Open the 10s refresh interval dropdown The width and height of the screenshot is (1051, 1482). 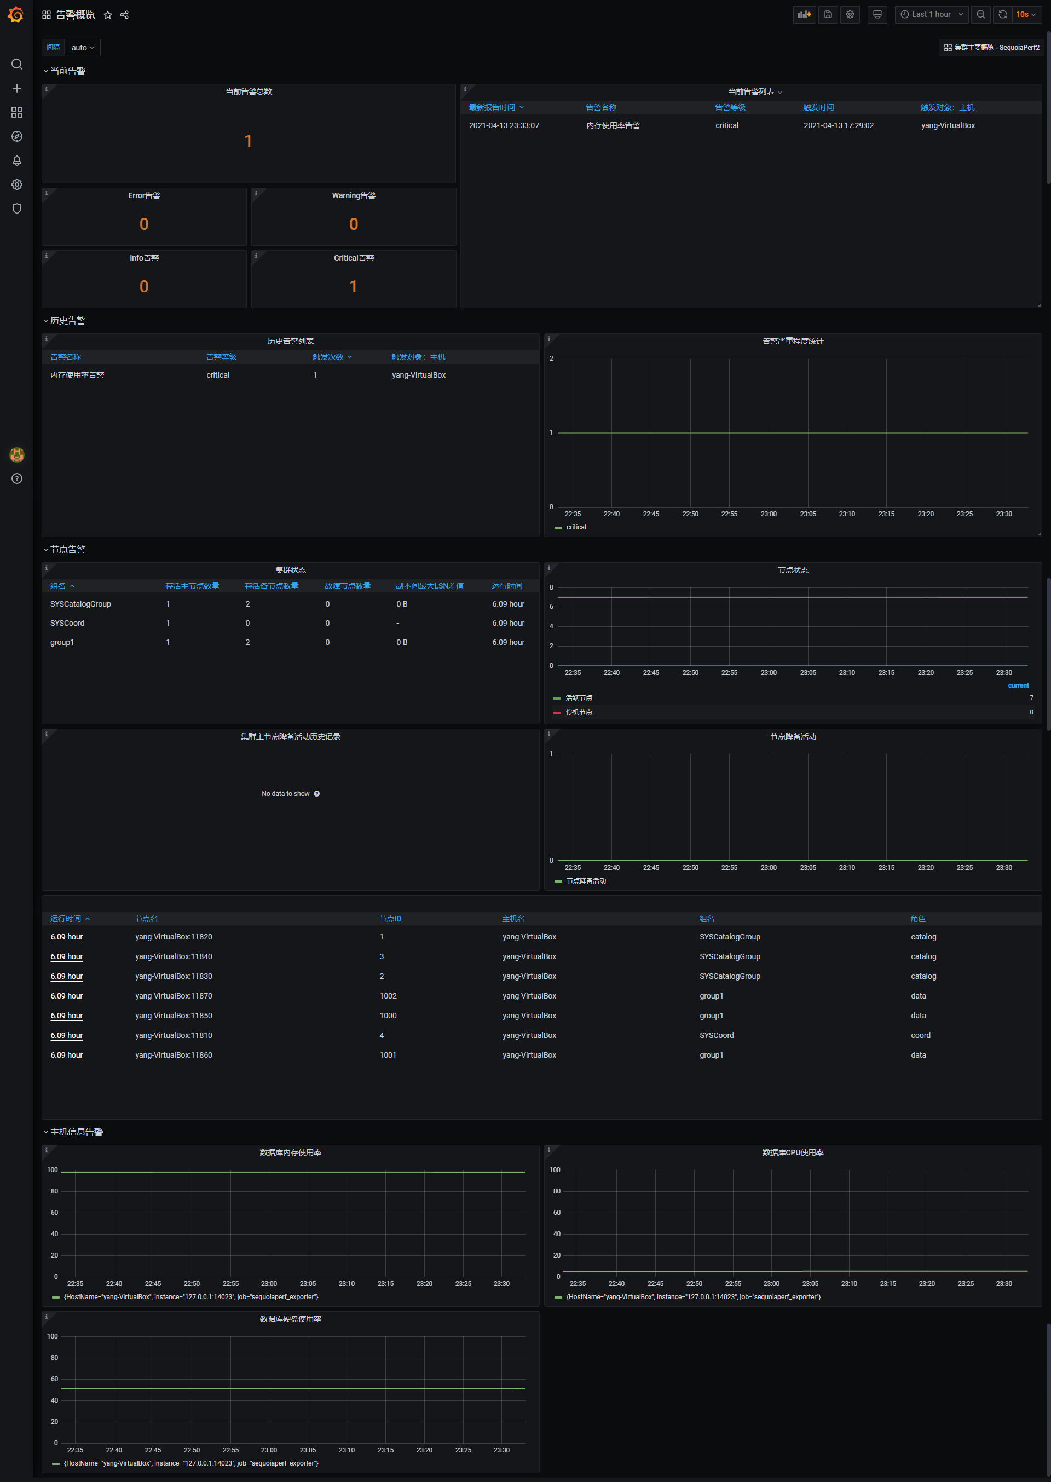[1026, 14]
